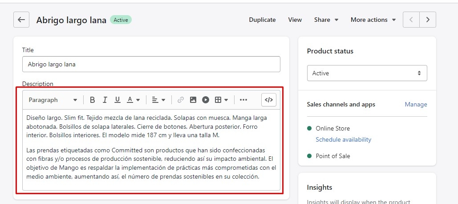Expand the text alignment dropdown
This screenshot has width=458, height=204.
click(x=158, y=100)
